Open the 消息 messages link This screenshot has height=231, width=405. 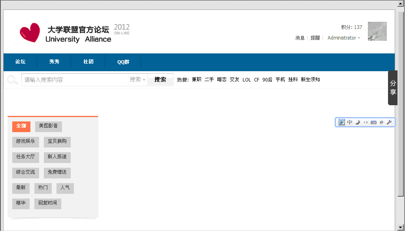pyautogui.click(x=300, y=38)
